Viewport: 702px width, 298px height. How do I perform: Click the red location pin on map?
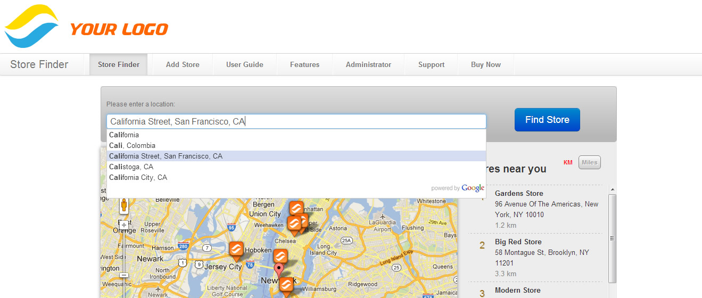[279, 270]
